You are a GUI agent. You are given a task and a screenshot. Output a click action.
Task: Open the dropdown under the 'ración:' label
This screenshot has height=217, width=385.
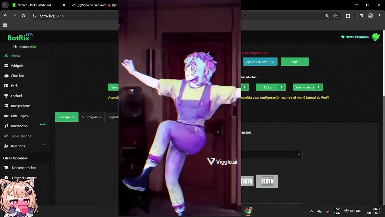point(272,154)
